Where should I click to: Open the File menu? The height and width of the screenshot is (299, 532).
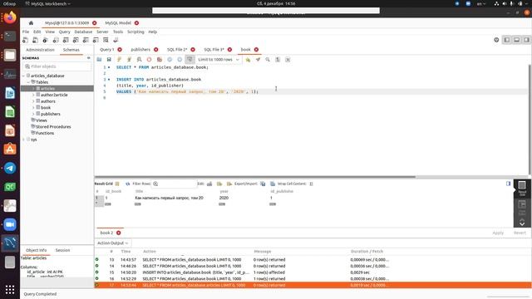(26, 32)
